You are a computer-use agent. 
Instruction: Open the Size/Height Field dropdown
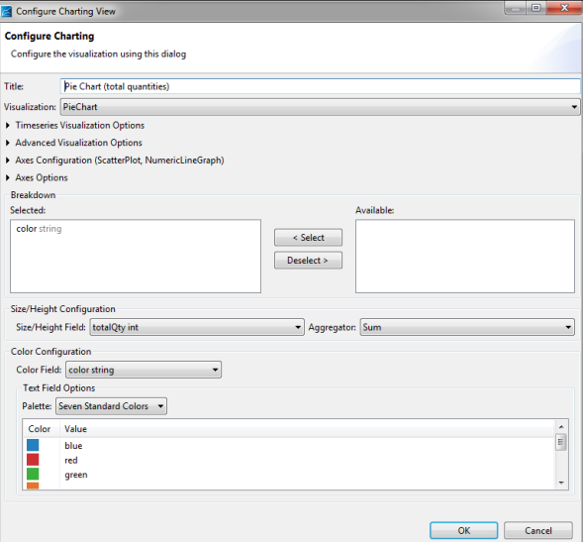click(197, 327)
